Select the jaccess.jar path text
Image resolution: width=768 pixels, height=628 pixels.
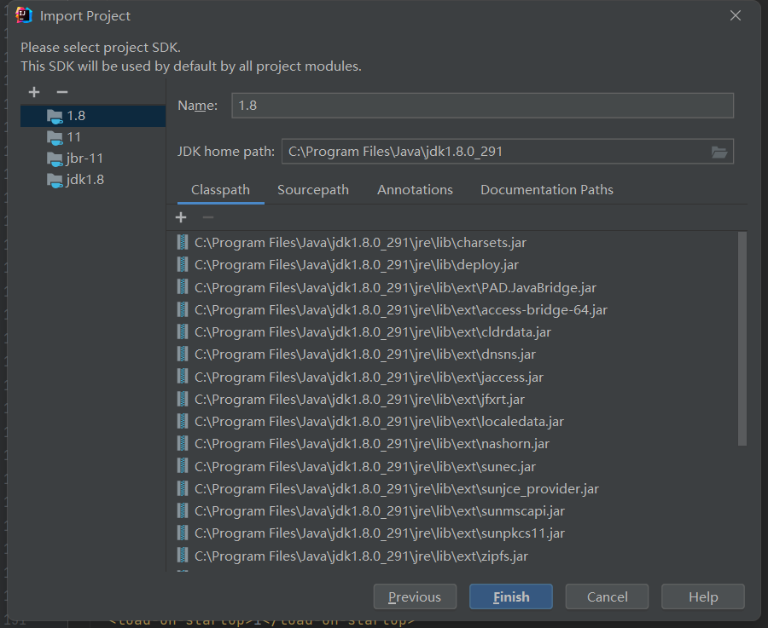(x=369, y=377)
